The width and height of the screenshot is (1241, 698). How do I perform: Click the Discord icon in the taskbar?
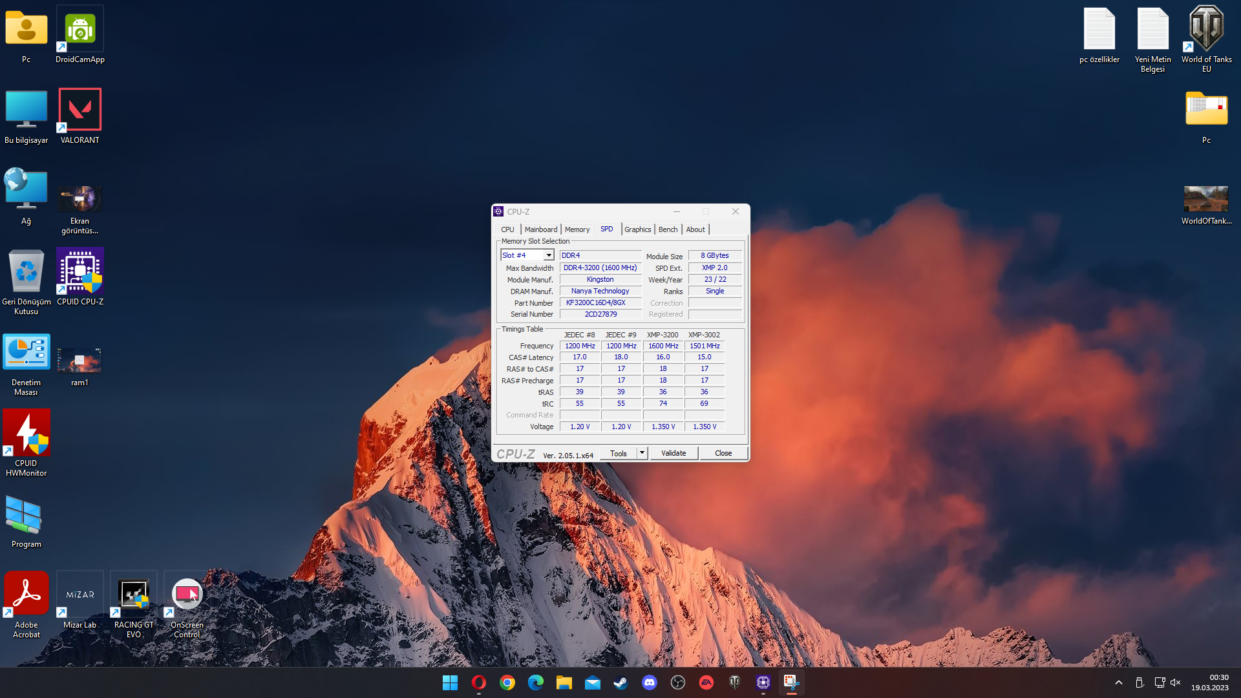(x=649, y=682)
